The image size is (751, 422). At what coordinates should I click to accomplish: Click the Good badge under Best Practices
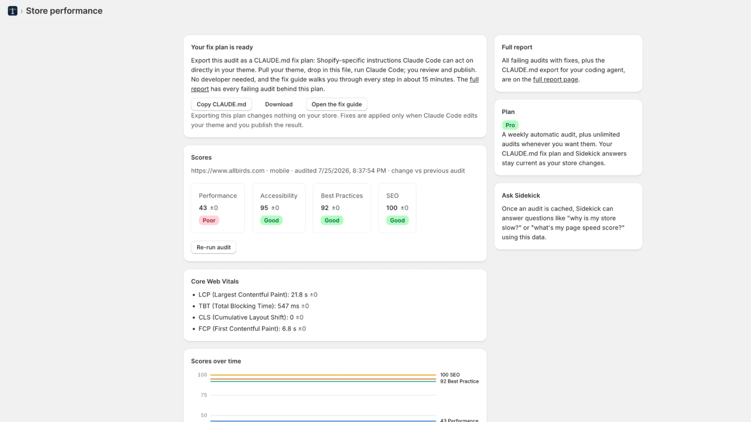(332, 220)
